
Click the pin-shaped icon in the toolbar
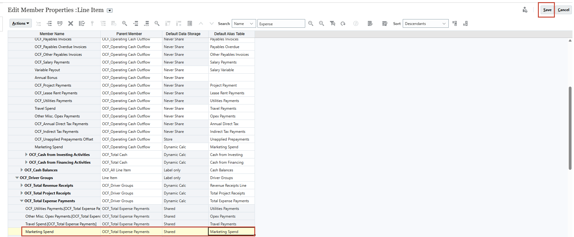pos(92,23)
